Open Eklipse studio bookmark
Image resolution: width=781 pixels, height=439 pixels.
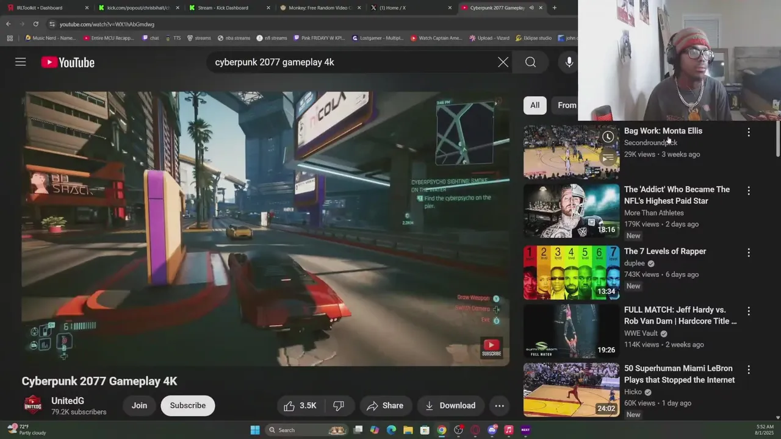click(x=535, y=38)
